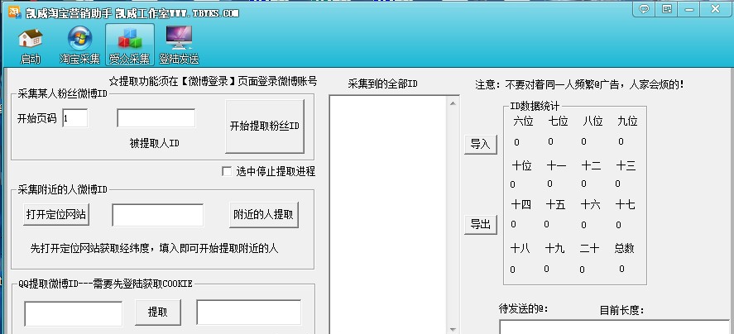Open the chat bubble title bar icon
Viewport: 734px width, 334px height.
pyautogui.click(x=645, y=8)
